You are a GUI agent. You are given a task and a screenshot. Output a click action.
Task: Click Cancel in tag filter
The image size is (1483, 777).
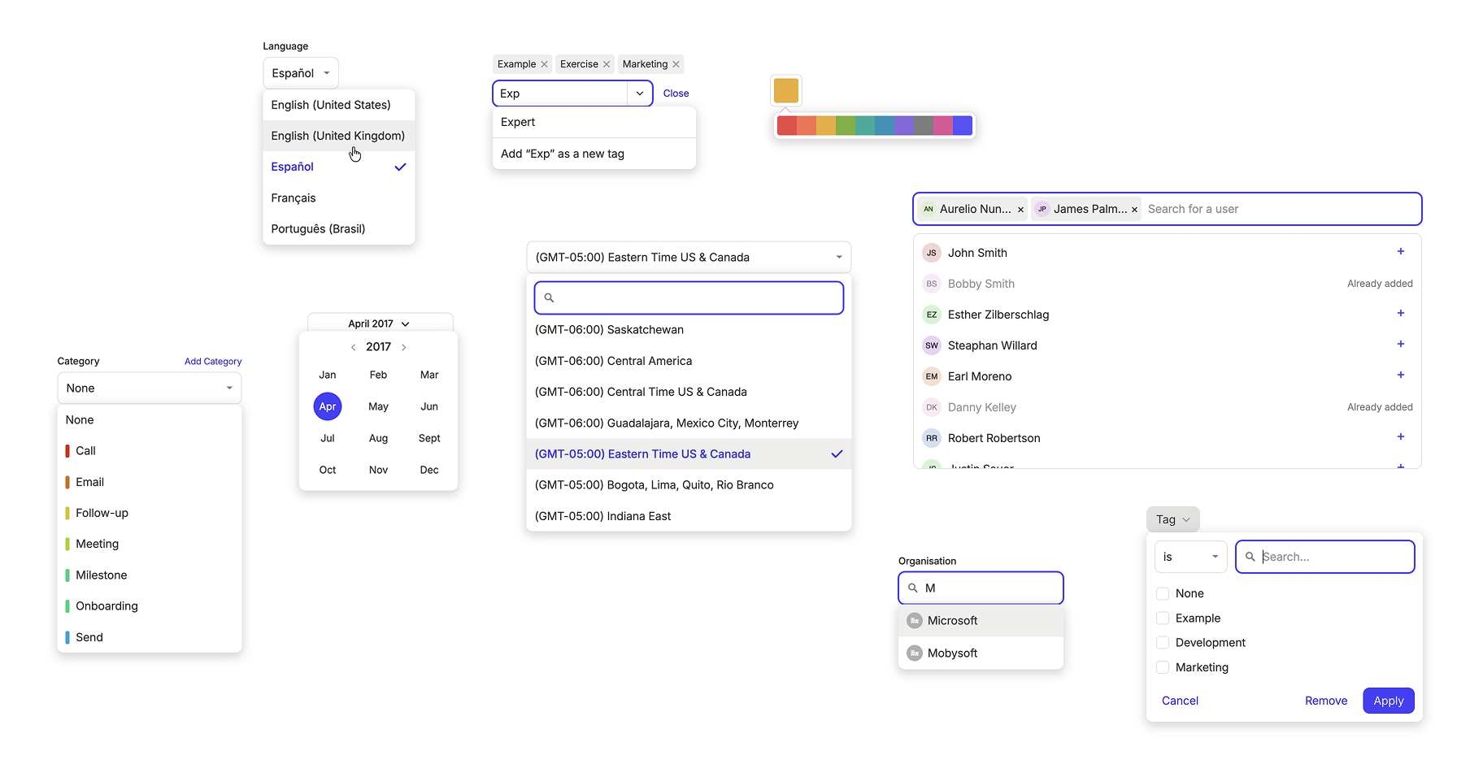pyautogui.click(x=1180, y=701)
